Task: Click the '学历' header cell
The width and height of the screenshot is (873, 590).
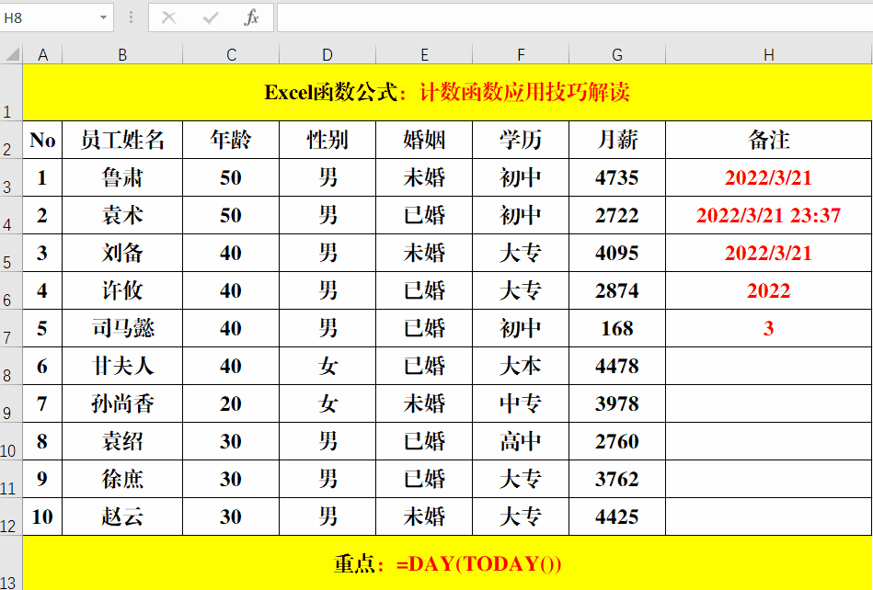Action: coord(521,140)
